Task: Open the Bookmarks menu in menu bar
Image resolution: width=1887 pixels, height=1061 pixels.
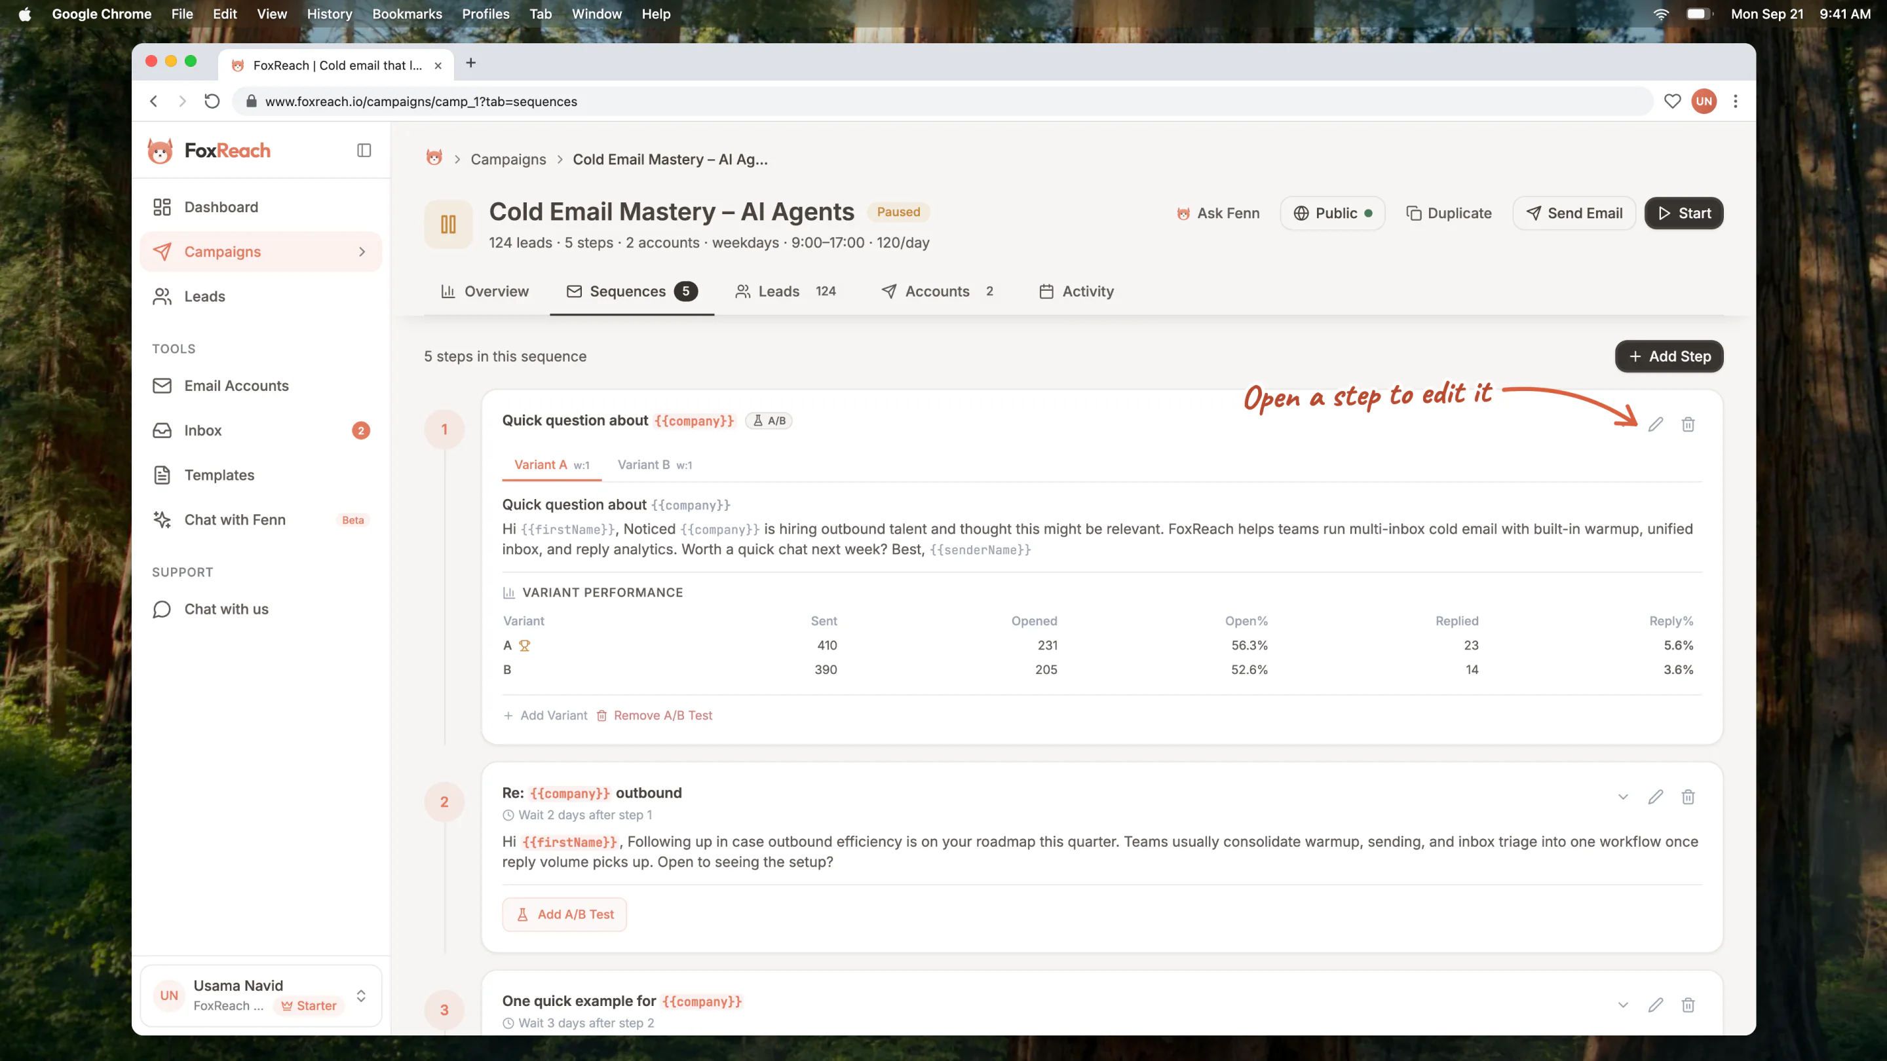Action: [406, 14]
